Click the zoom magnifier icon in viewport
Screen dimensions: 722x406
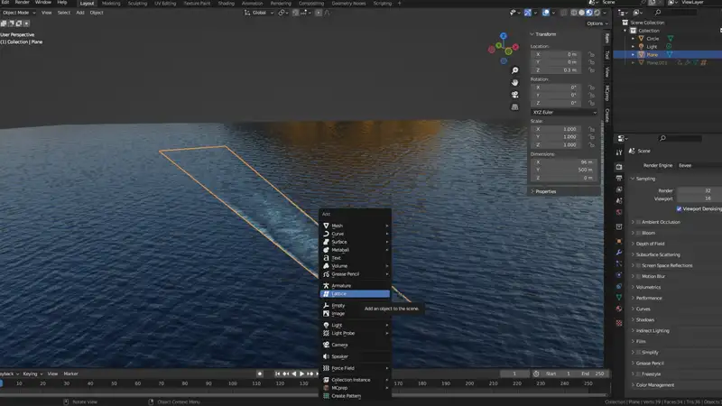pyautogui.click(x=514, y=70)
